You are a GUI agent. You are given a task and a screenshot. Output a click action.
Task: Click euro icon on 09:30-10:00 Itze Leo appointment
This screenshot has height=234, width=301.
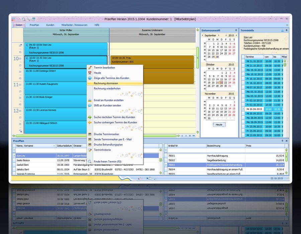[27, 45]
